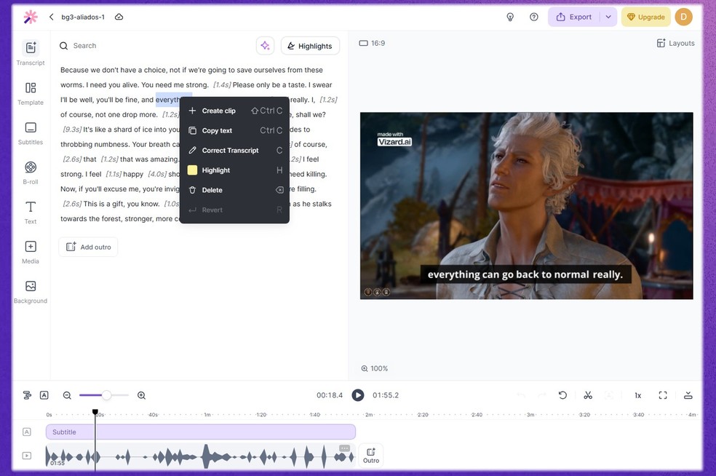
Task: Open the user avatar D menu
Action: [x=683, y=17]
